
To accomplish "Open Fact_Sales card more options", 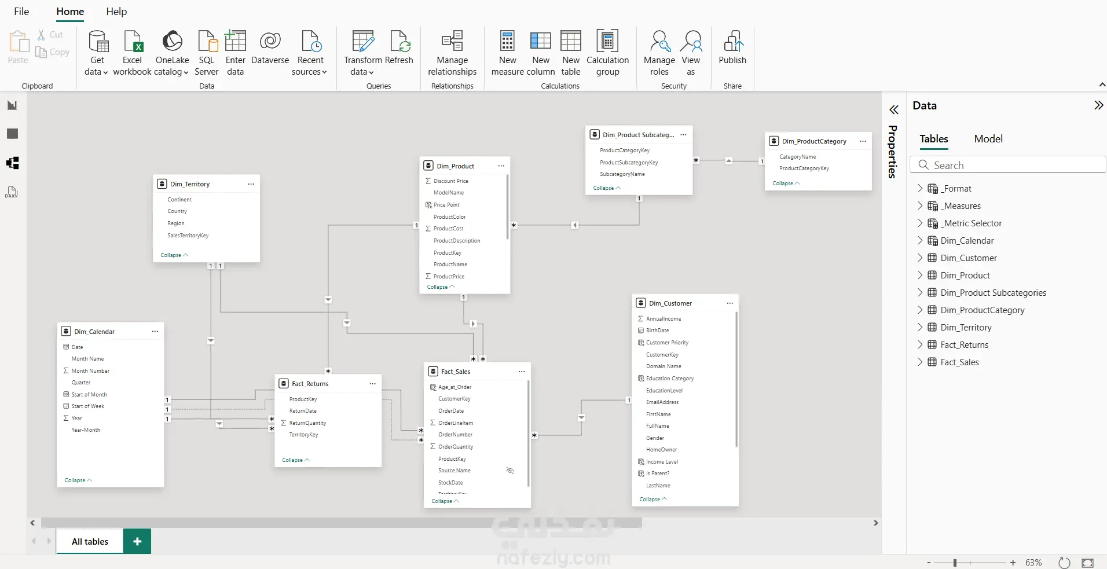I will pyautogui.click(x=522, y=371).
